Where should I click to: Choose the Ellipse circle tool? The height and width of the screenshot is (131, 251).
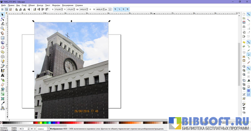click(2, 47)
